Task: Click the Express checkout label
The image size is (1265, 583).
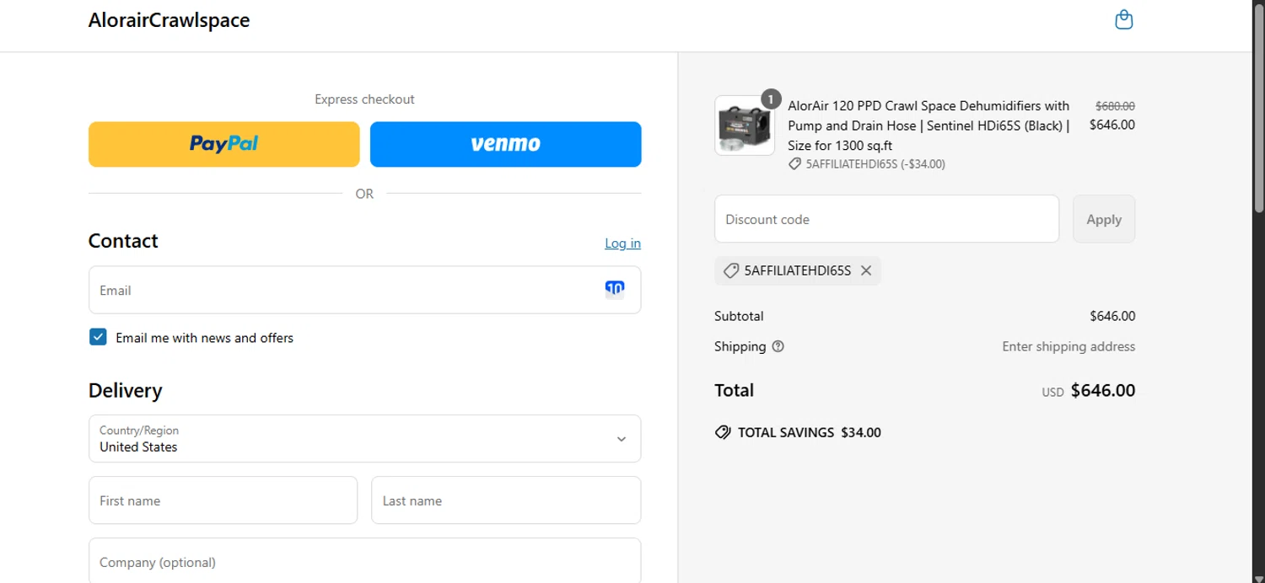Action: (364, 99)
